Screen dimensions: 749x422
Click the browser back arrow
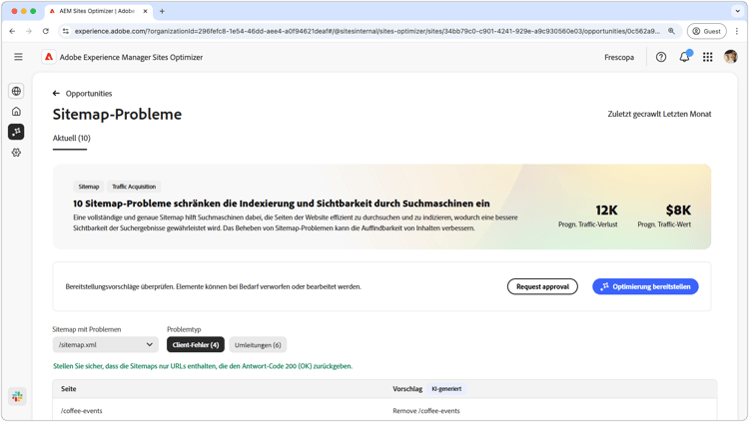tap(12, 31)
